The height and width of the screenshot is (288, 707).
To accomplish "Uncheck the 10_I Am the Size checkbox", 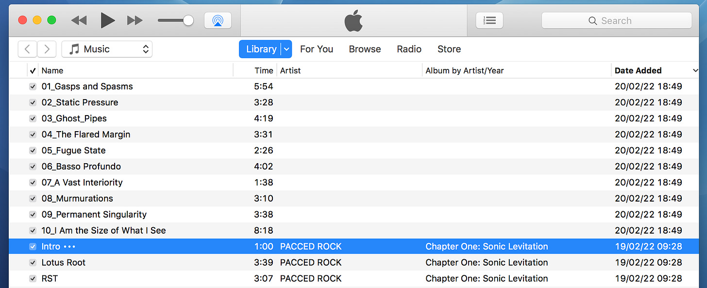I will [33, 231].
